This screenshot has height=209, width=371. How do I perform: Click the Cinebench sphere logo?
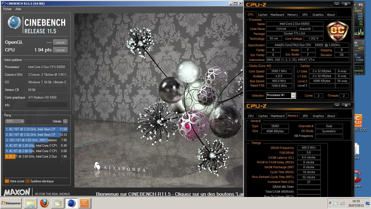pos(14,23)
